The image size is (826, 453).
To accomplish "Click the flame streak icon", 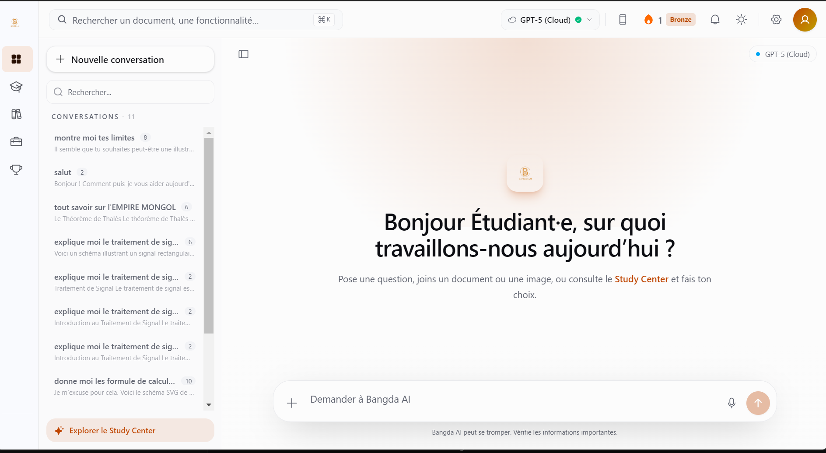I will pyautogui.click(x=648, y=20).
